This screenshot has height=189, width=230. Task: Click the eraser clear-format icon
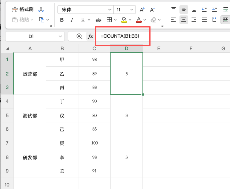153,20
